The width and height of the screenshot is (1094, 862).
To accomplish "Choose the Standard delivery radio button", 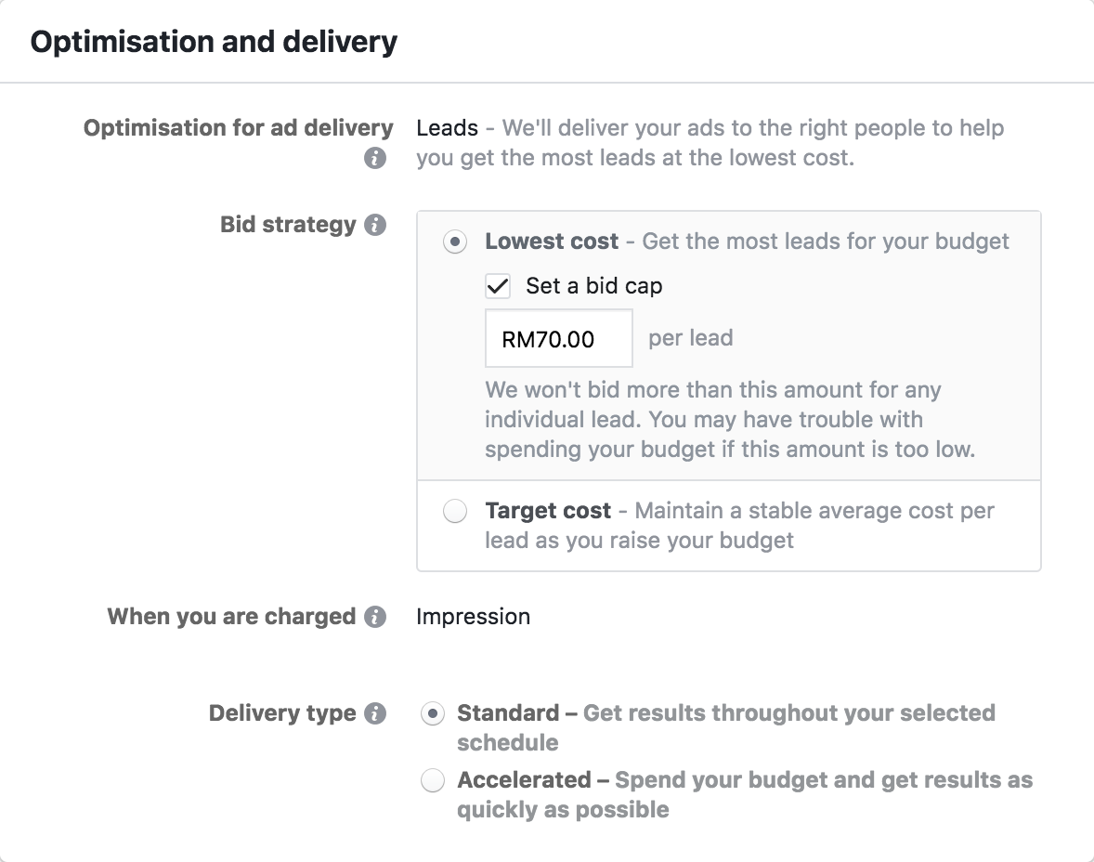I will [x=433, y=713].
